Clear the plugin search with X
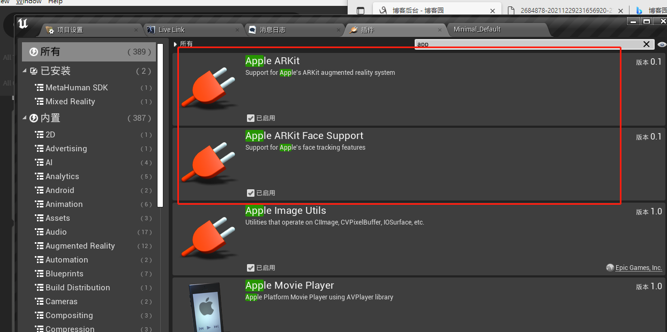667x332 pixels. click(647, 44)
